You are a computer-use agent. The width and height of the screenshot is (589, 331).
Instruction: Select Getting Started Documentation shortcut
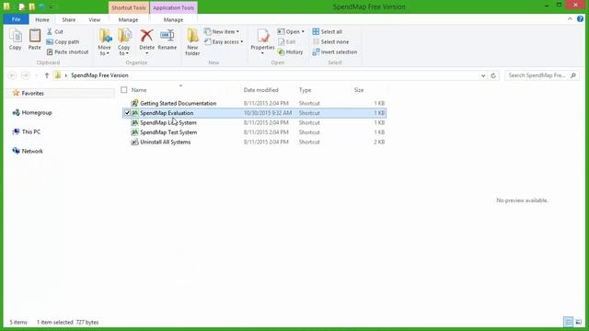pos(178,103)
